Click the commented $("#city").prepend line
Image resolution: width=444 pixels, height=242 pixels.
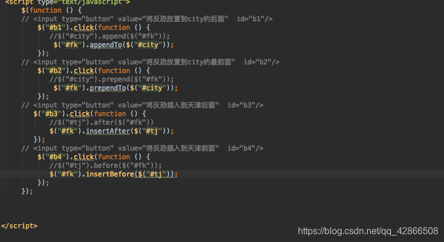[x=112, y=79]
